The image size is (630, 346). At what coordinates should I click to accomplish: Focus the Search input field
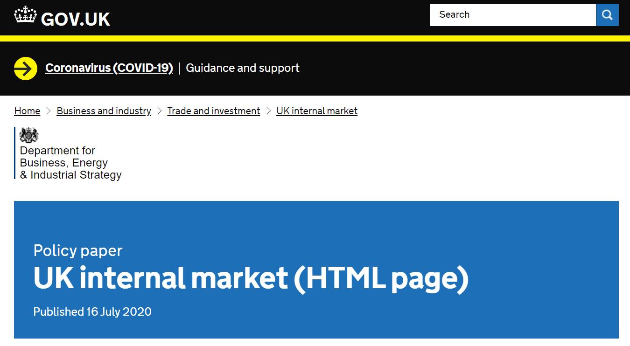(x=512, y=15)
